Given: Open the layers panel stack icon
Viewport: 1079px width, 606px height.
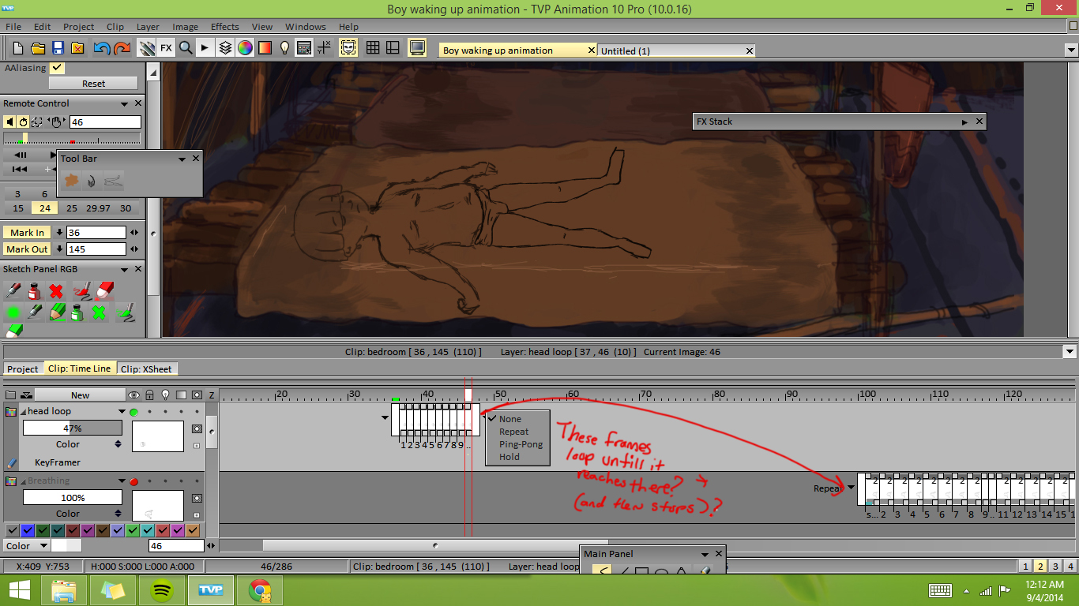Looking at the screenshot, I should point(225,48).
